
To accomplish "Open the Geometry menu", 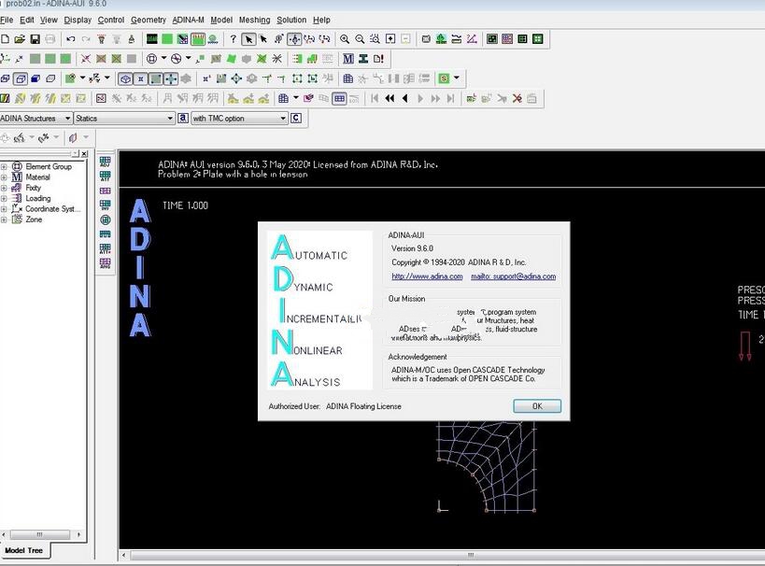I will tap(149, 20).
